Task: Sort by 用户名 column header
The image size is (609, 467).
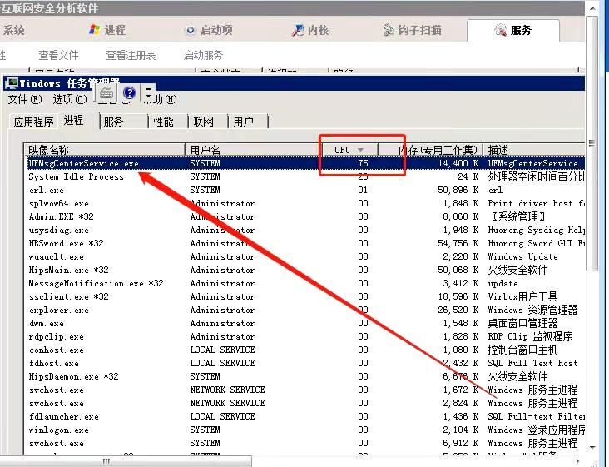Action: point(253,150)
